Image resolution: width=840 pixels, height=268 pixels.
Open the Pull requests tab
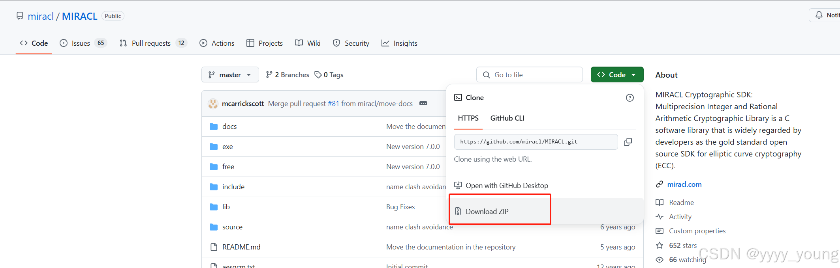tap(153, 43)
